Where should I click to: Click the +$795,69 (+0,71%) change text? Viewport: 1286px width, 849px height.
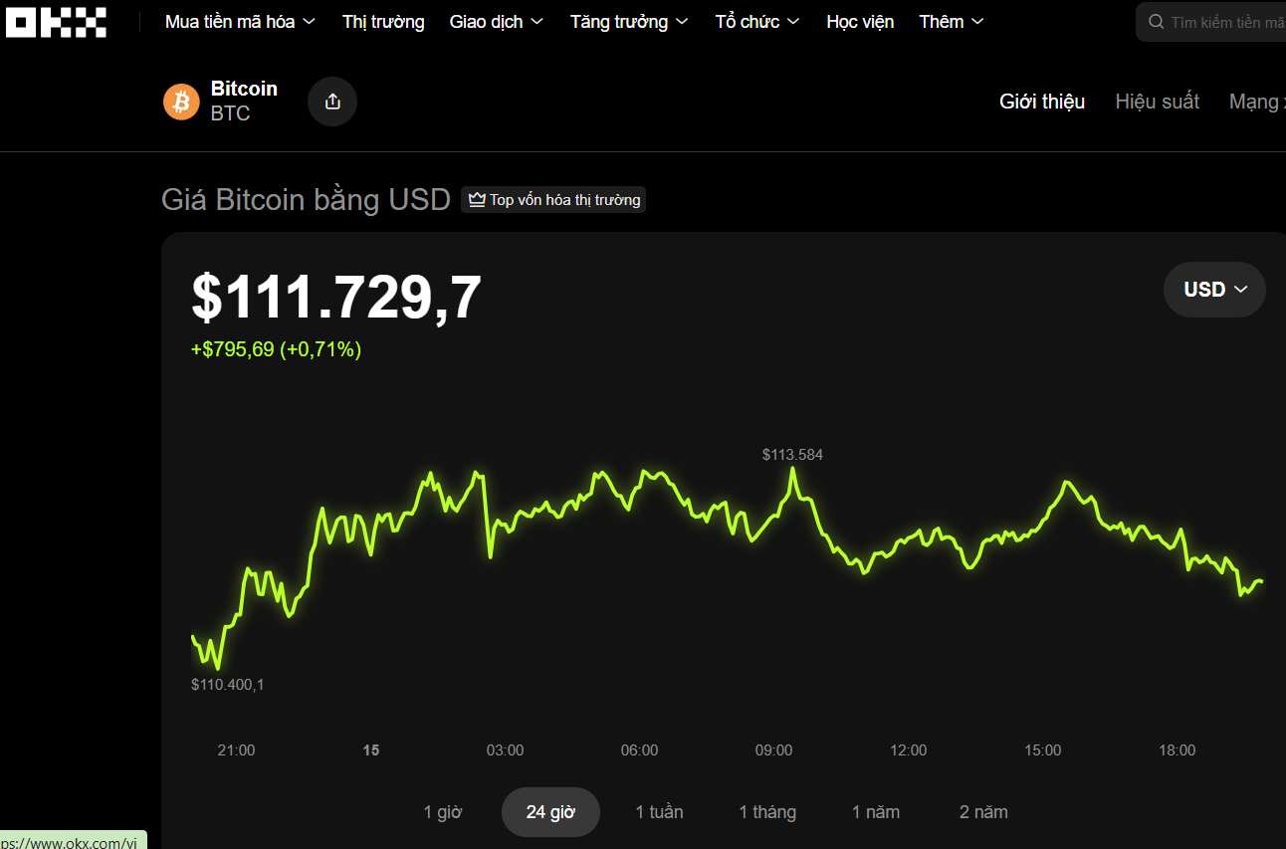(x=276, y=349)
